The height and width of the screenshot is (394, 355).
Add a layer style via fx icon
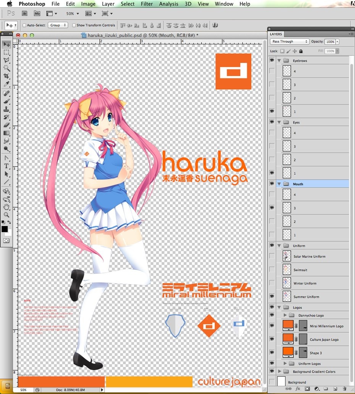click(298, 389)
